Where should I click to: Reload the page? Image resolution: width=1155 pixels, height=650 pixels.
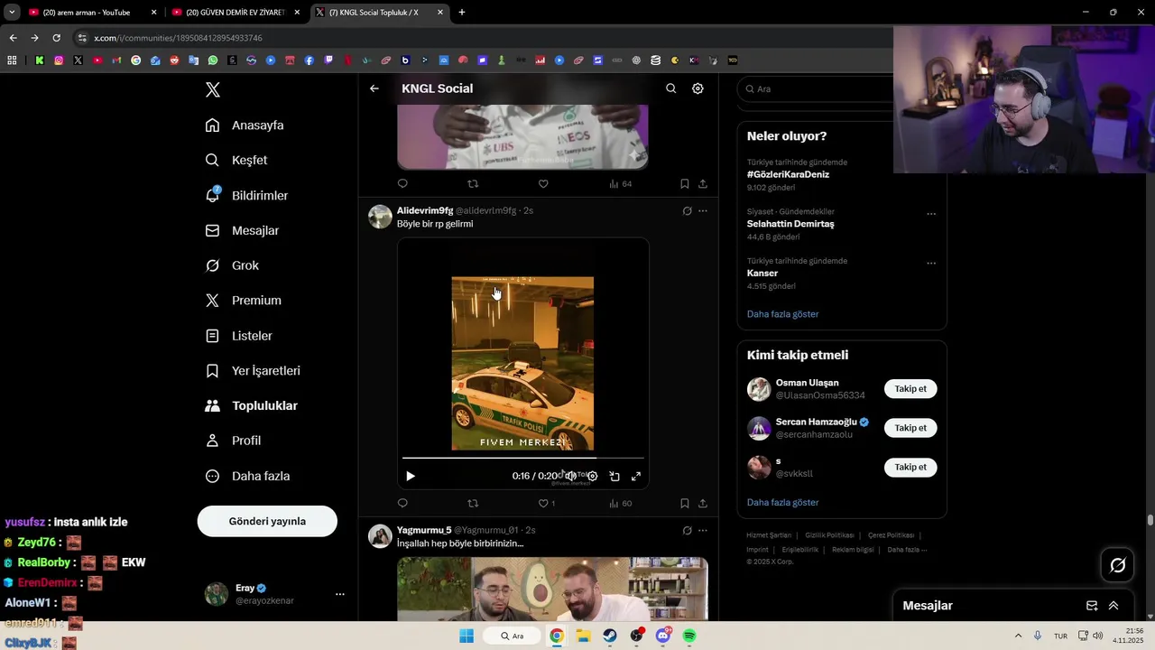[56, 38]
